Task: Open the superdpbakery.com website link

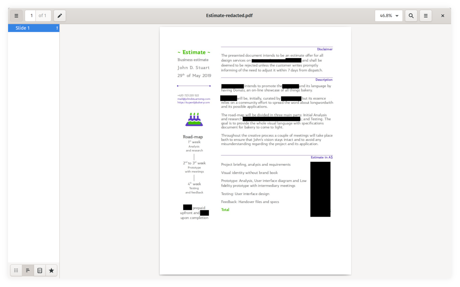Action: click(x=193, y=102)
